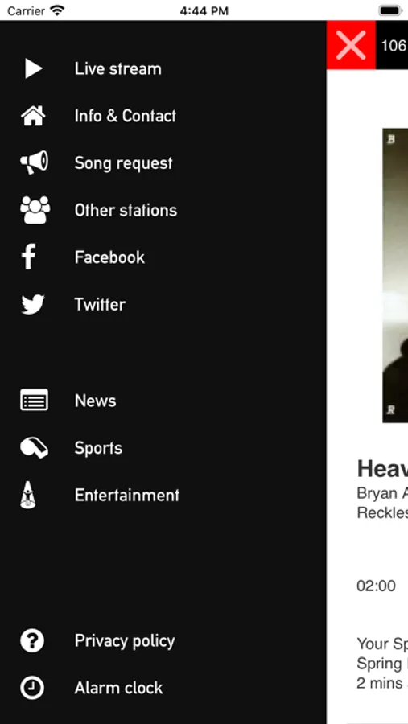Tap the whistle Sports icon

click(x=34, y=448)
